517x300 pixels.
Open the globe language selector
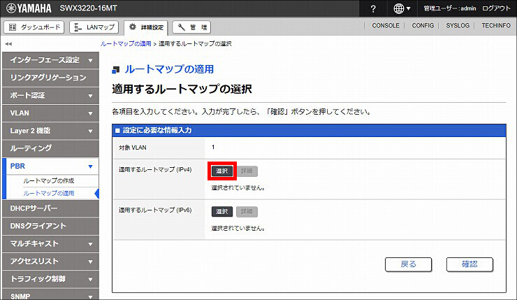coord(402,8)
